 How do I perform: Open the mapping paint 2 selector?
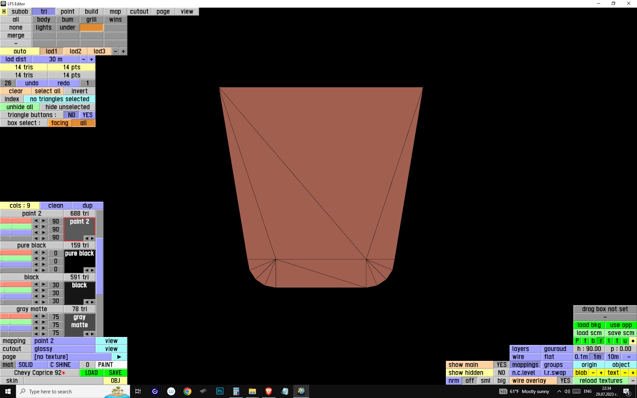64,341
